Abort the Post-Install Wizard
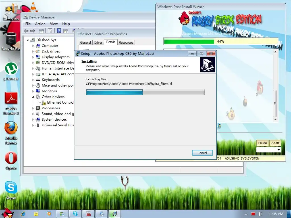The width and height of the screenshot is (291, 218). click(x=275, y=143)
